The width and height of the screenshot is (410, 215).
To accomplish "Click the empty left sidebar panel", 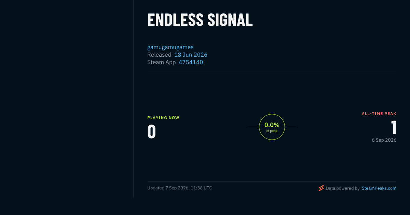I will [67, 99].
